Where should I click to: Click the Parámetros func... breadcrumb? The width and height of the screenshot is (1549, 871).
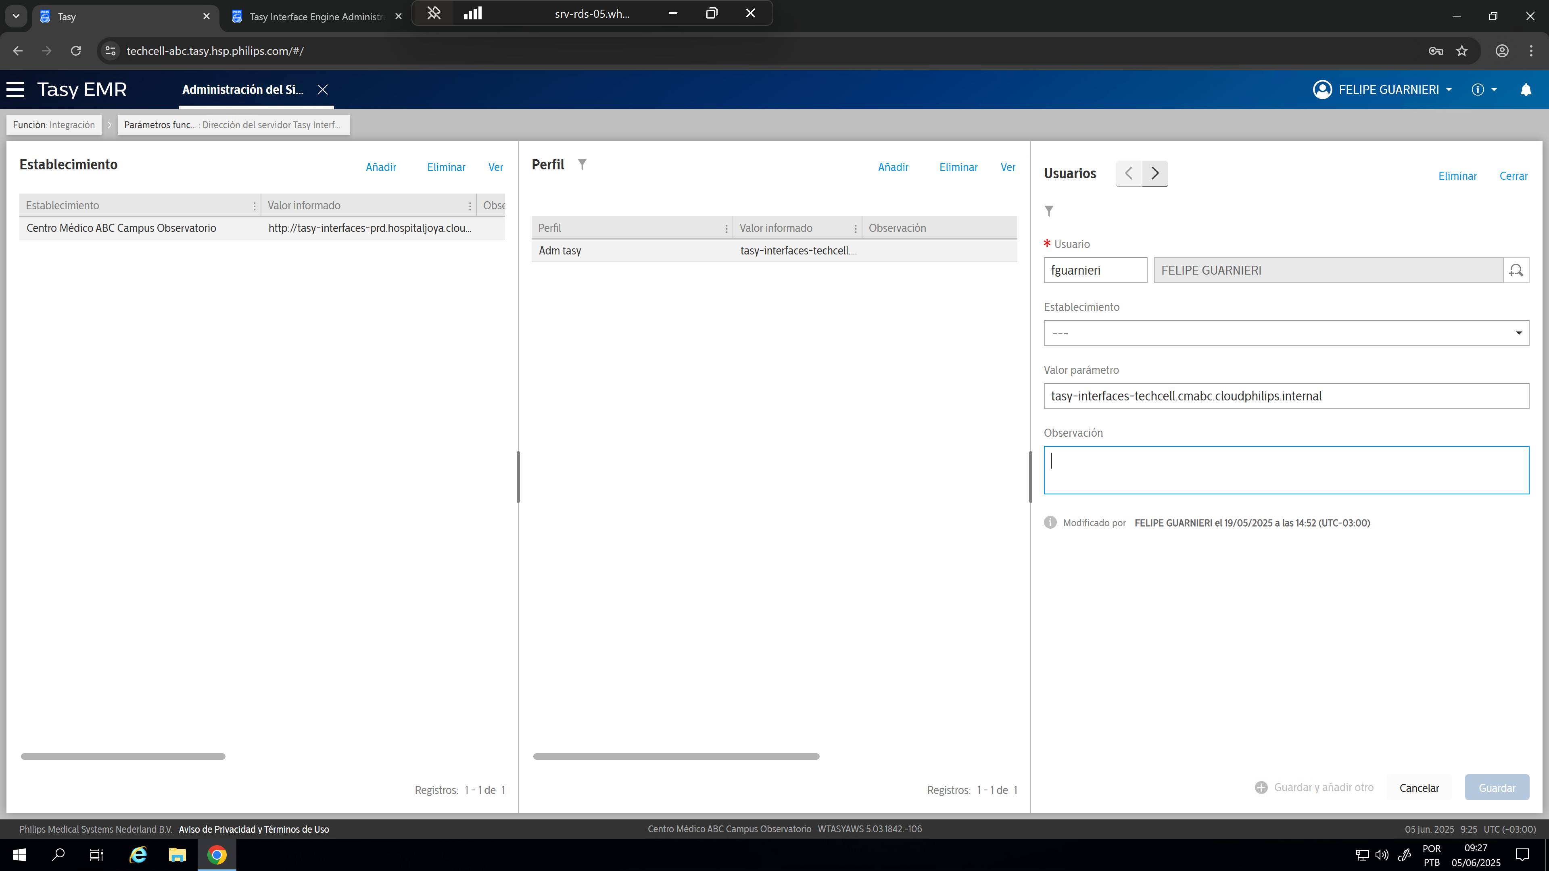tap(233, 125)
